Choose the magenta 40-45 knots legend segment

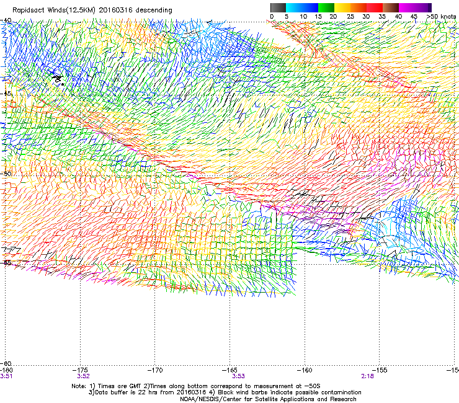point(407,7)
